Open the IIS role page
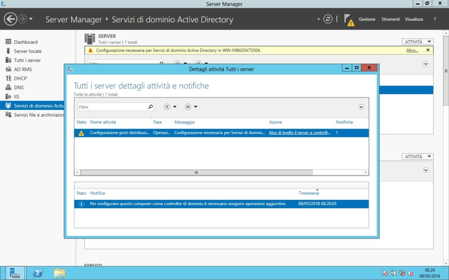The width and height of the screenshot is (449, 280). [x=16, y=97]
